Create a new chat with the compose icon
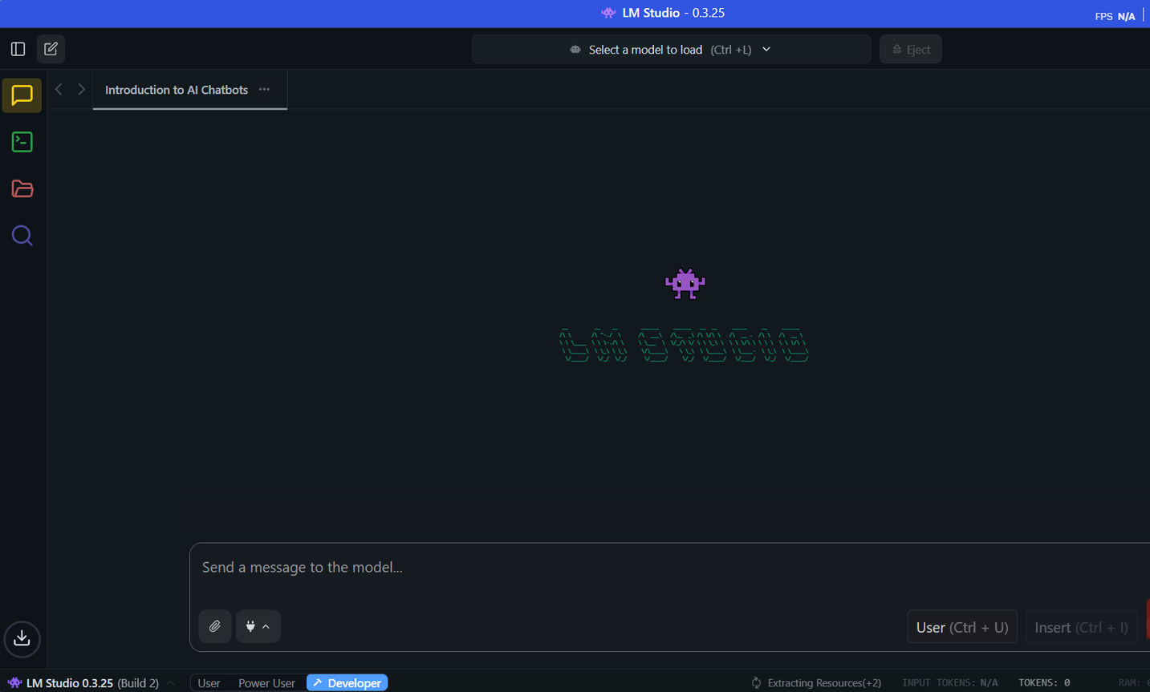 pyautogui.click(x=51, y=49)
